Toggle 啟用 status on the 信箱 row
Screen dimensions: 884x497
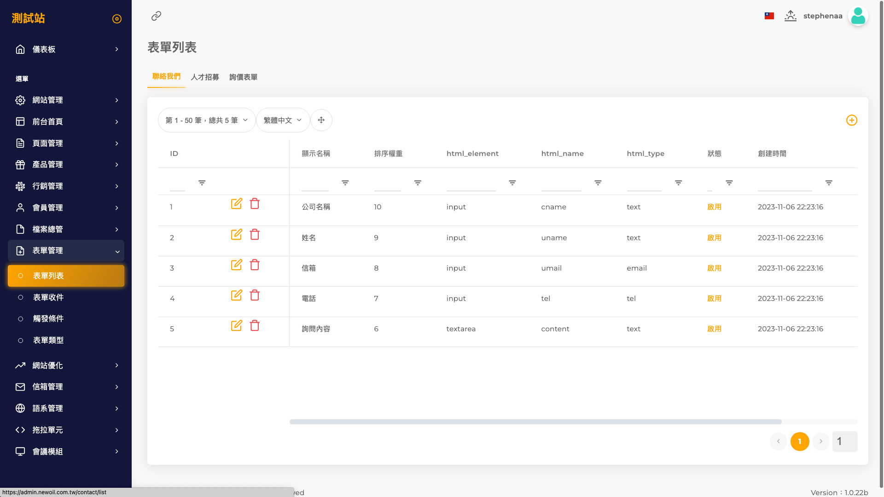(x=714, y=268)
